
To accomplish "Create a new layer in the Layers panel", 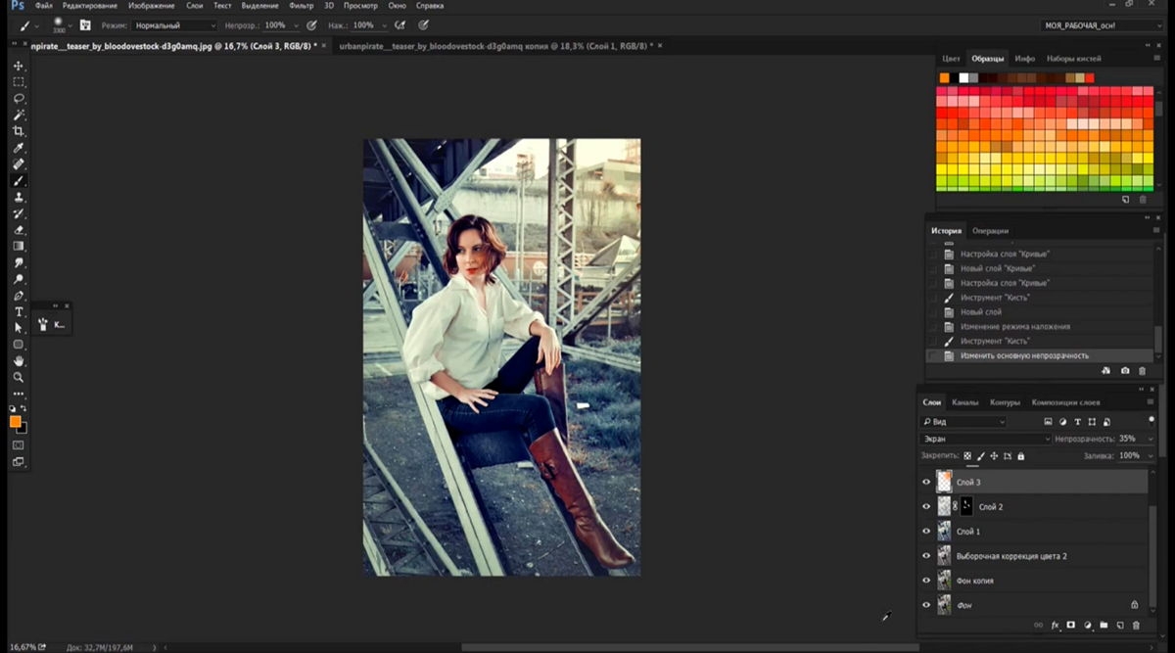I will point(1120,625).
